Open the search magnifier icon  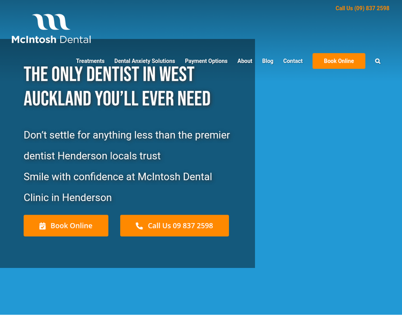tap(378, 61)
